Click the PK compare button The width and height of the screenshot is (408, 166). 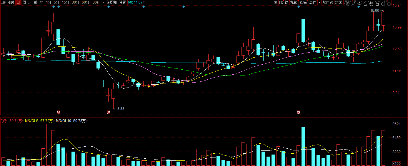(x=281, y=2)
